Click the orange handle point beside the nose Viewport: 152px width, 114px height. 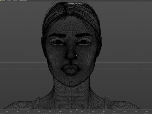[x=76, y=56]
